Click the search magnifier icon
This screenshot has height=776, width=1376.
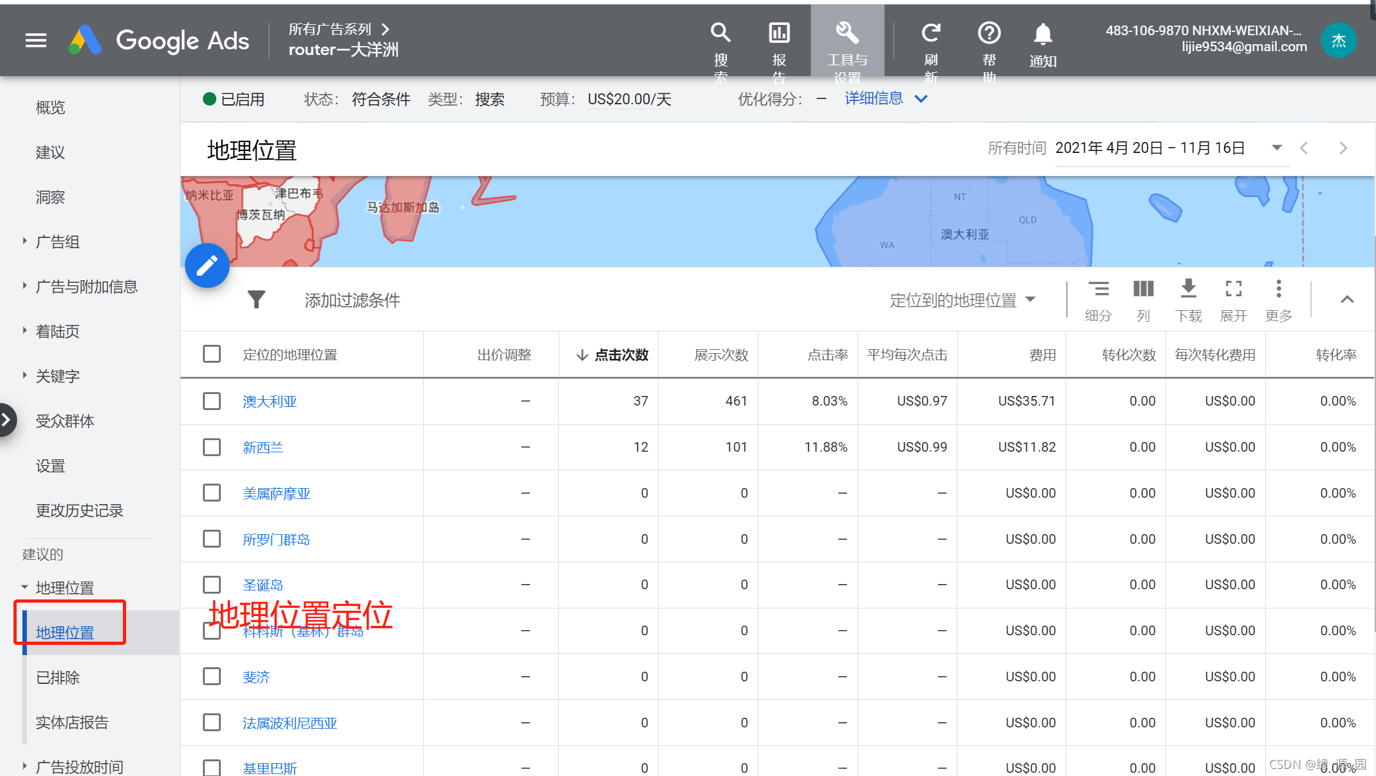[721, 33]
